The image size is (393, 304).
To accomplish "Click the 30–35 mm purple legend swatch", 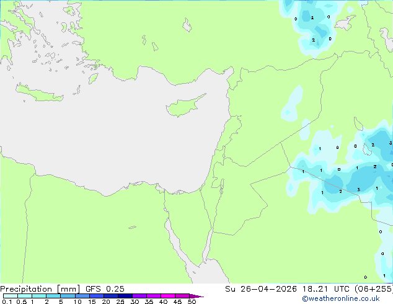I will click(139, 296).
